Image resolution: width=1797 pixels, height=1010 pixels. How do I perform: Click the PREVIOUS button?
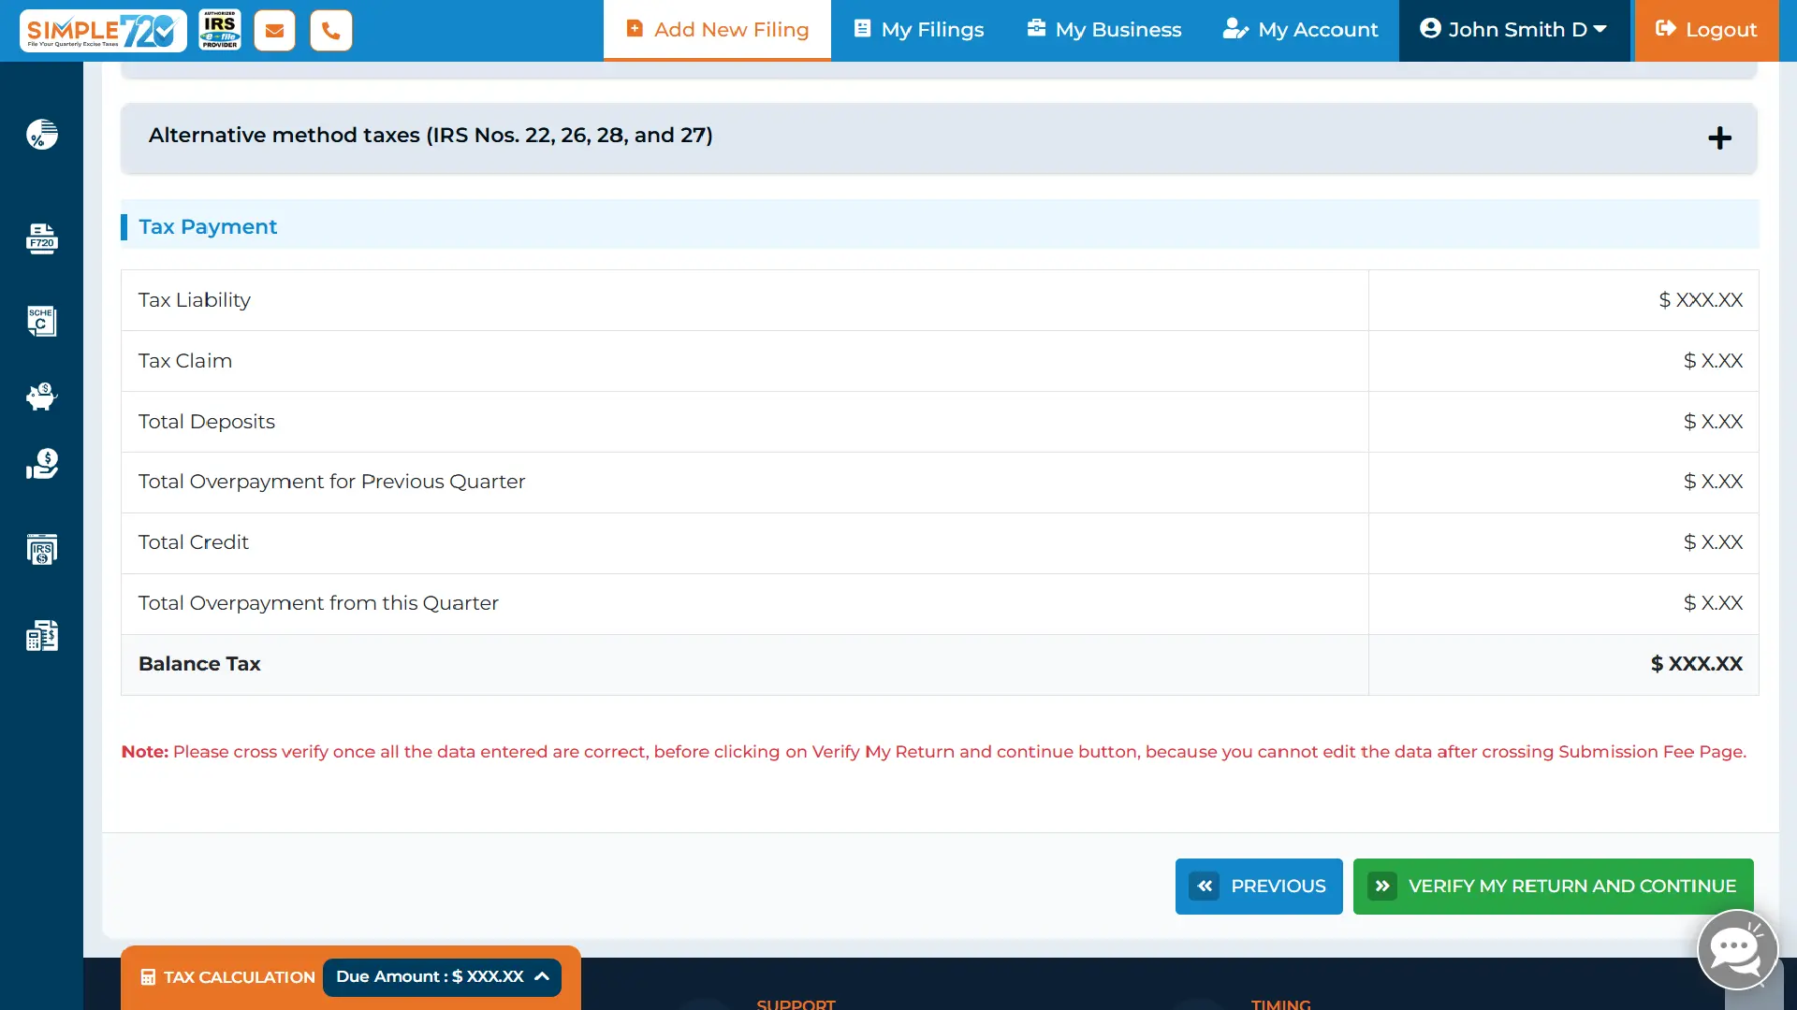1259,886
